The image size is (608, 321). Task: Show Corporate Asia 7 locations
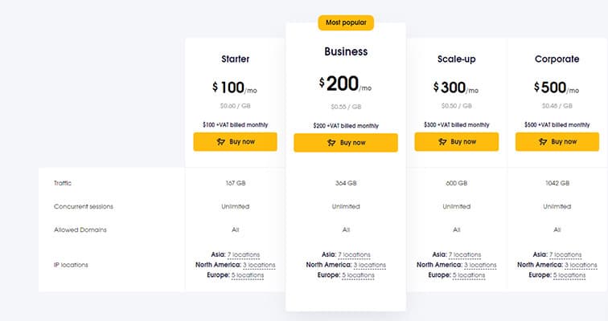566,254
